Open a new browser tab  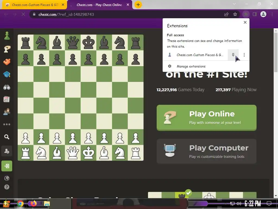point(138,5)
